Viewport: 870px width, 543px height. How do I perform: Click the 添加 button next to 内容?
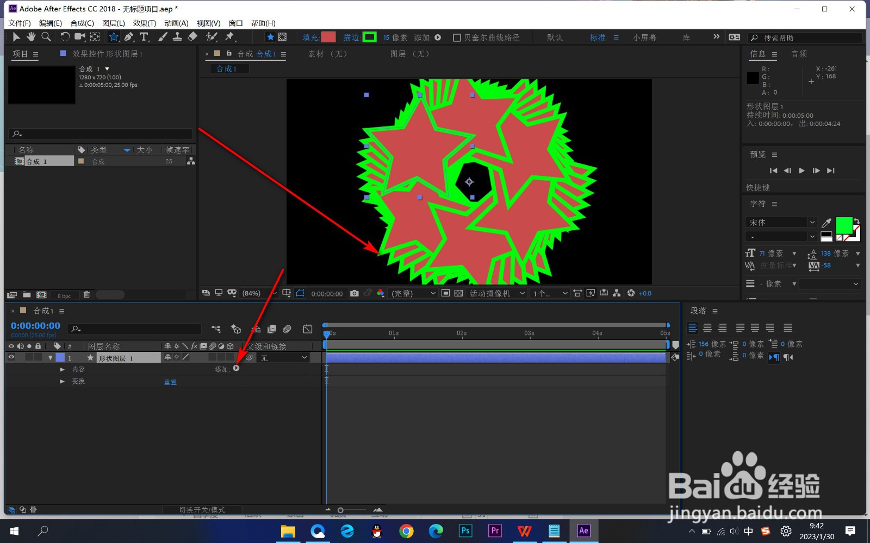(236, 369)
